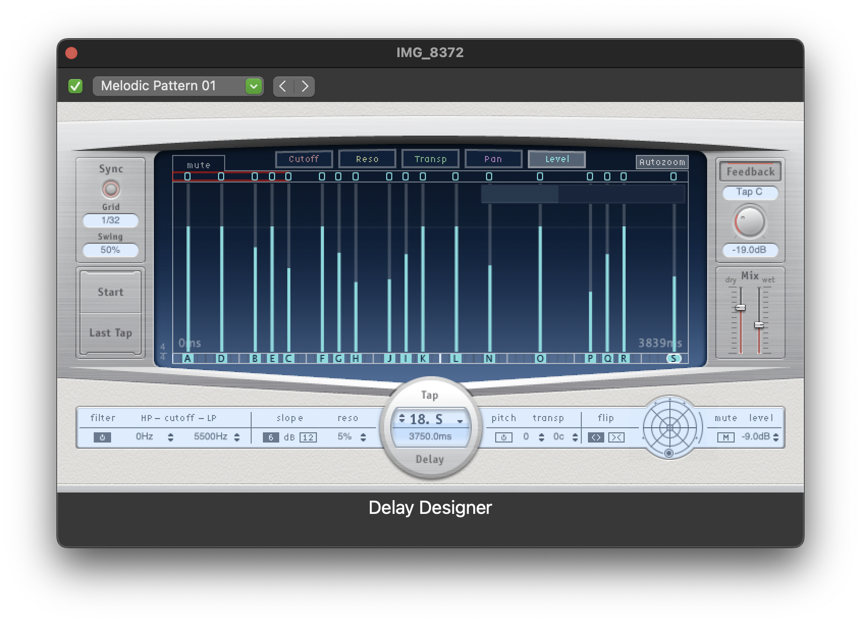Open the Grid 1/32 value field
Image resolution: width=861 pixels, height=623 pixels.
pyautogui.click(x=111, y=220)
